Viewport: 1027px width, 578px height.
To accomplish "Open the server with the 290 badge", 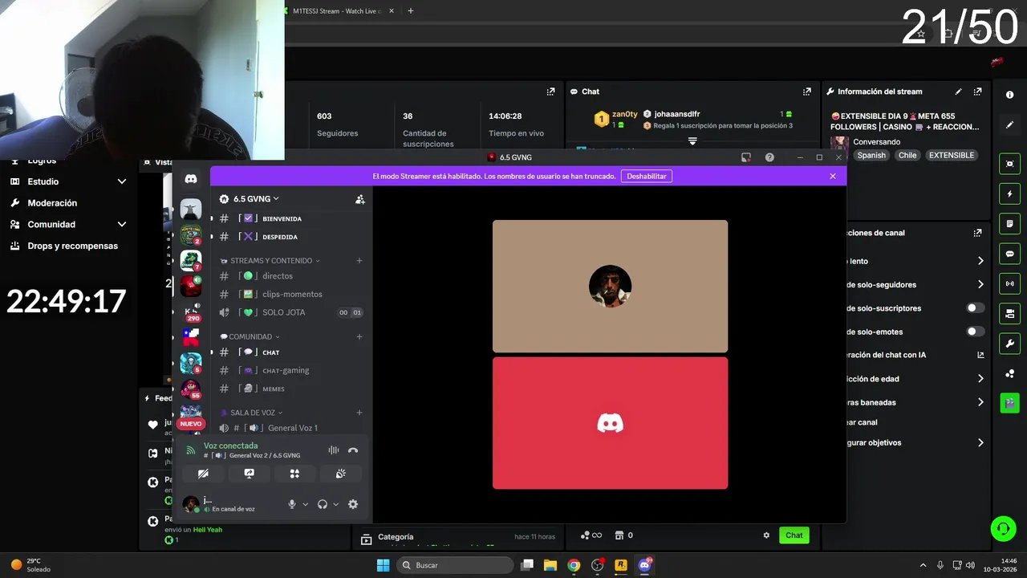I will tap(191, 312).
